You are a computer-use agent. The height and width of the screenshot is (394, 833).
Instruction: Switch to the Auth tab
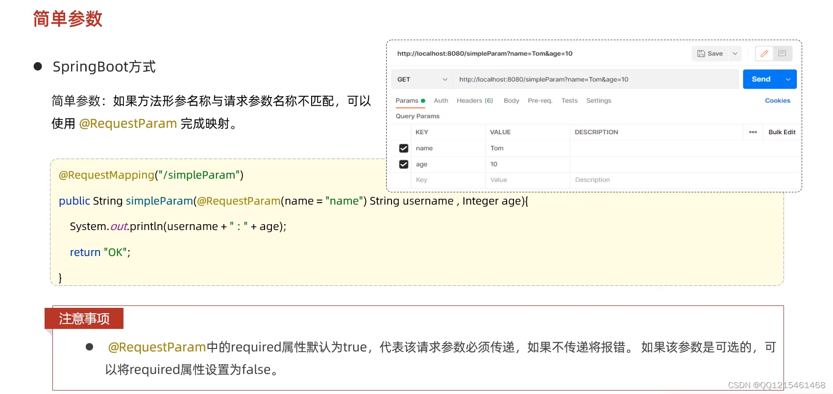(441, 100)
